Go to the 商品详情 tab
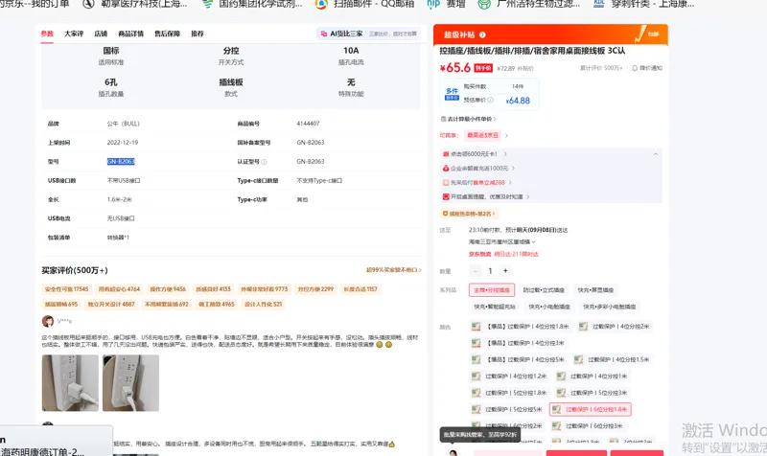 [131, 34]
